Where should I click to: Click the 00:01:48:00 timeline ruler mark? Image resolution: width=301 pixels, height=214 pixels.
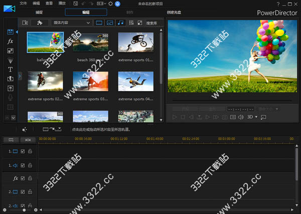[x=155, y=139]
